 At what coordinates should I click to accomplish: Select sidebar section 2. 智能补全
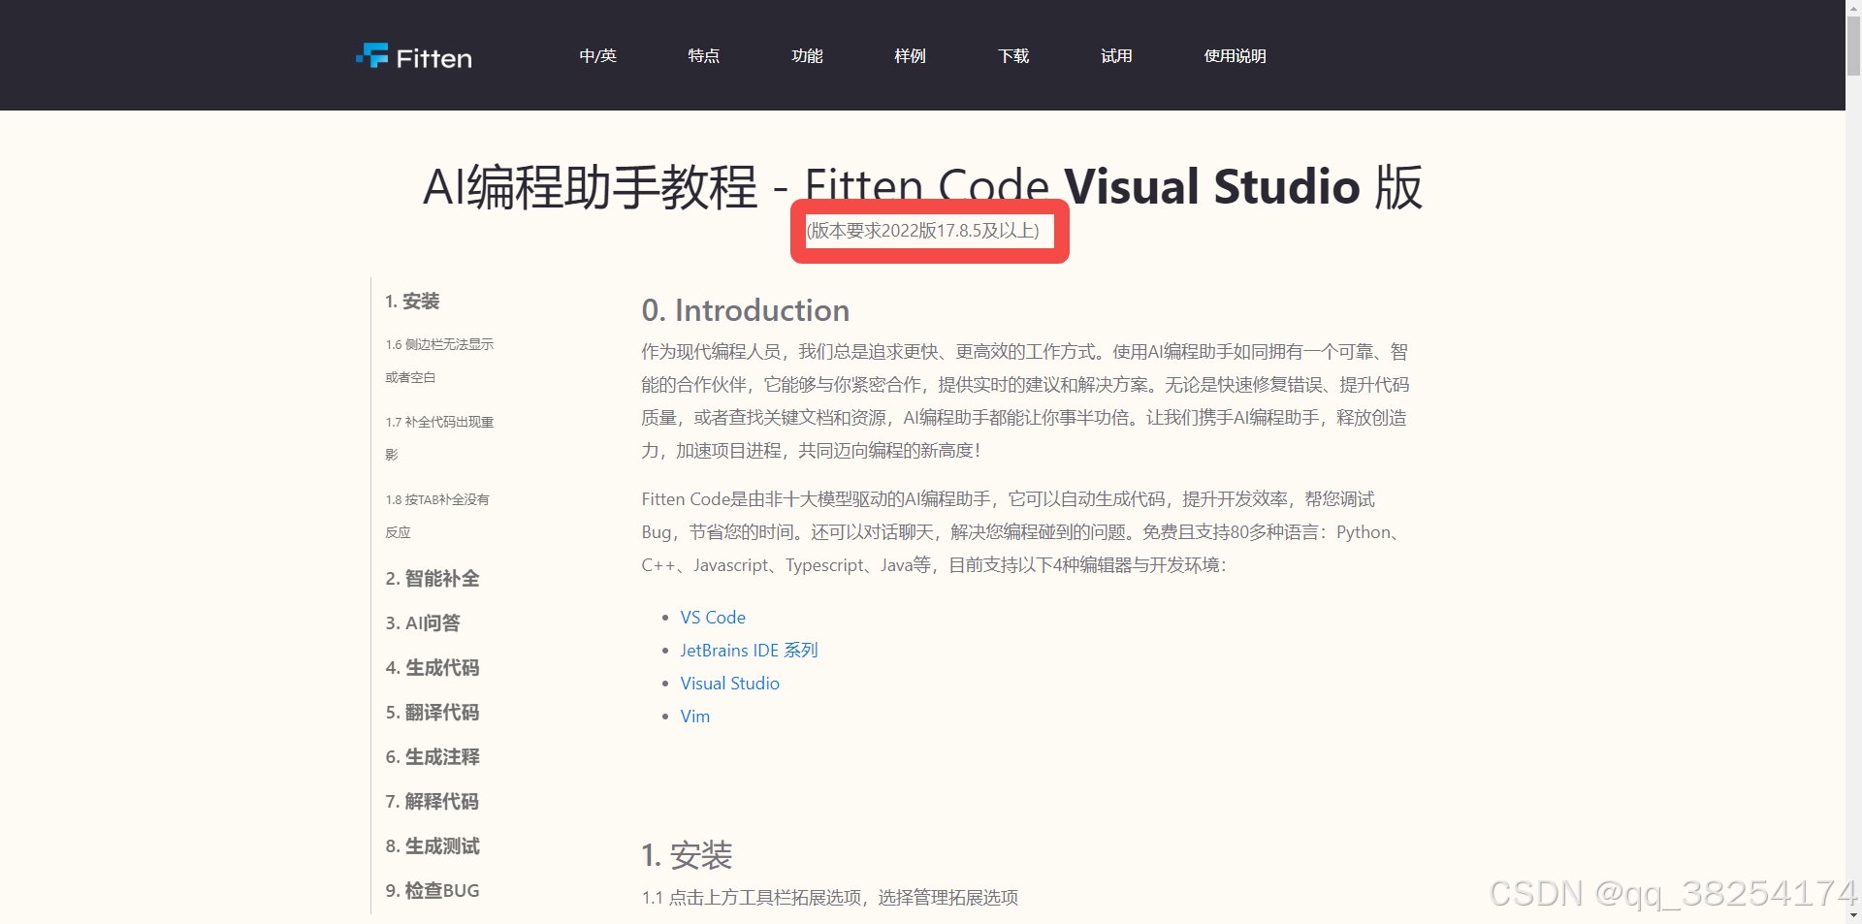(x=432, y=578)
